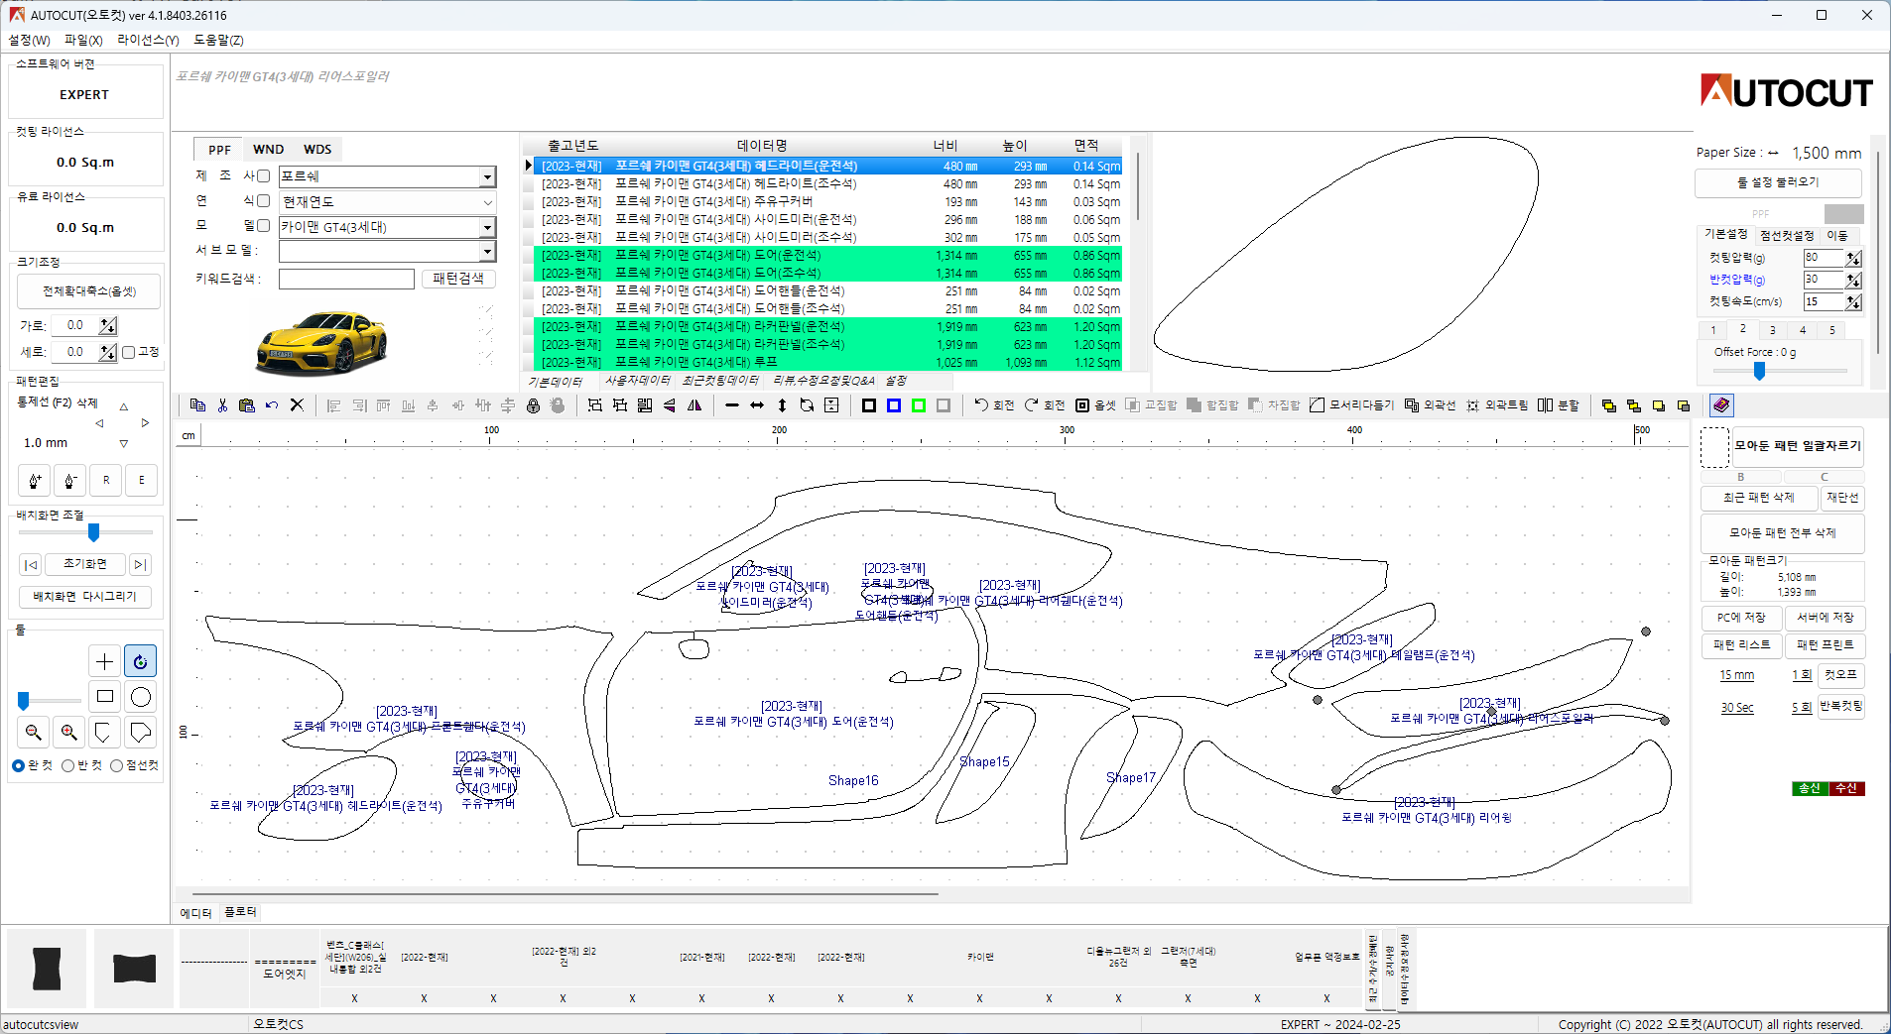1891x1034 pixels.
Task: Select the rectangle shape tool
Action: [104, 697]
